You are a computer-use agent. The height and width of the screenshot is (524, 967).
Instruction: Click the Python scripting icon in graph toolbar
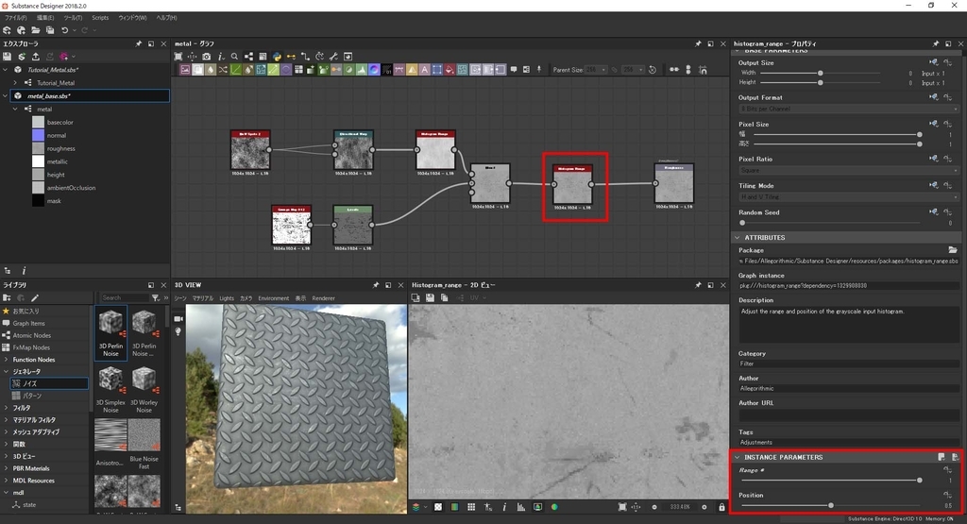pyautogui.click(x=277, y=56)
